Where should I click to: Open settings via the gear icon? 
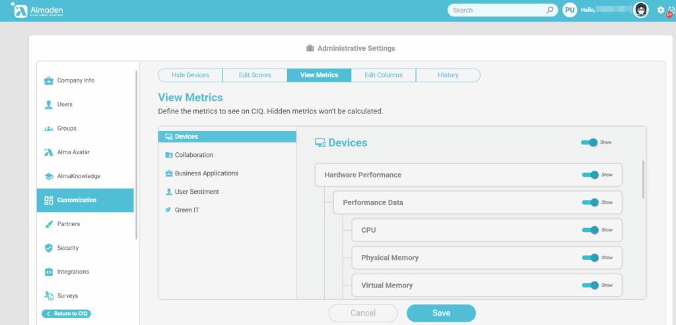tap(661, 10)
